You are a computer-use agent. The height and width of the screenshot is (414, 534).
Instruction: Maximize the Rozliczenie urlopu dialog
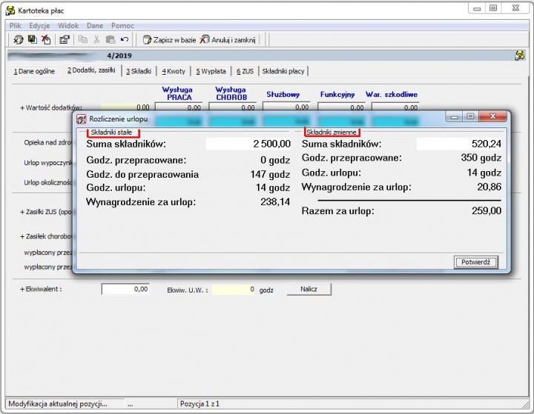470,116
